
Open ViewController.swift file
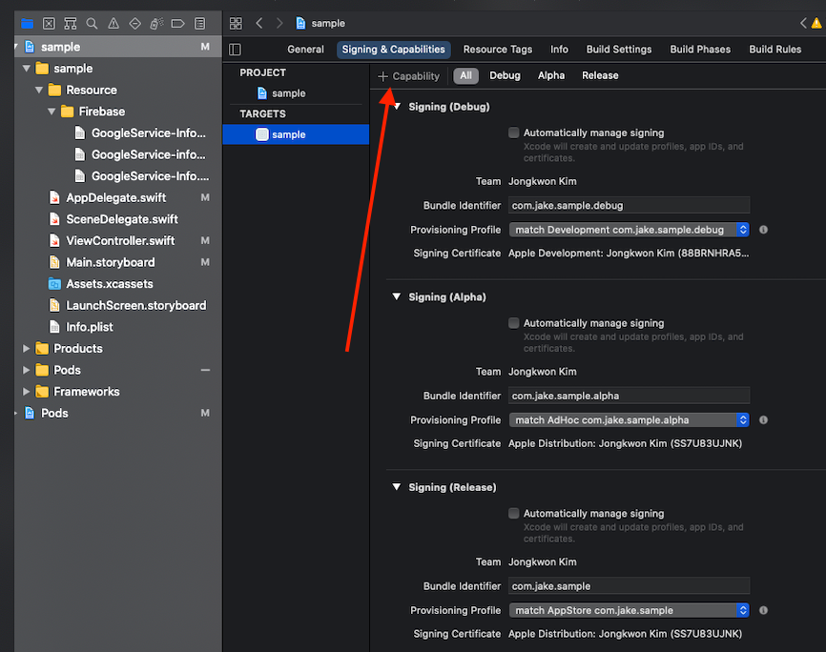(x=120, y=240)
